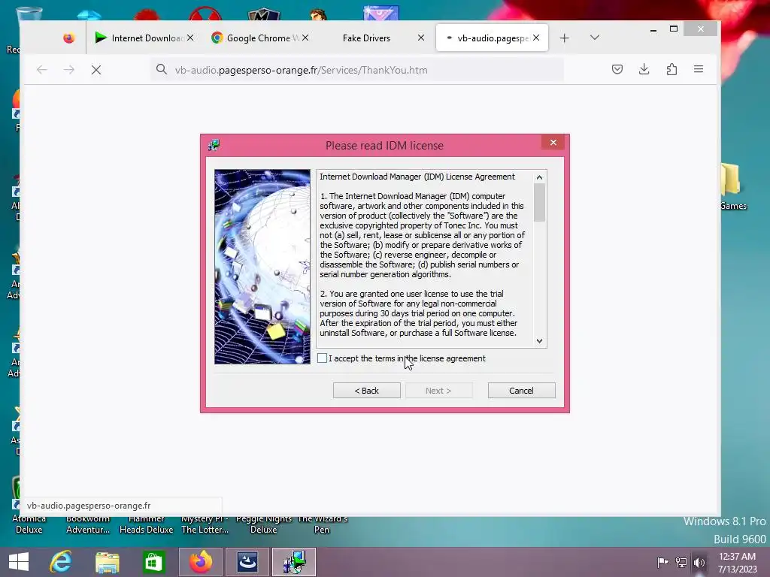Open Windows Store from taskbar
770x577 pixels.
(x=153, y=562)
